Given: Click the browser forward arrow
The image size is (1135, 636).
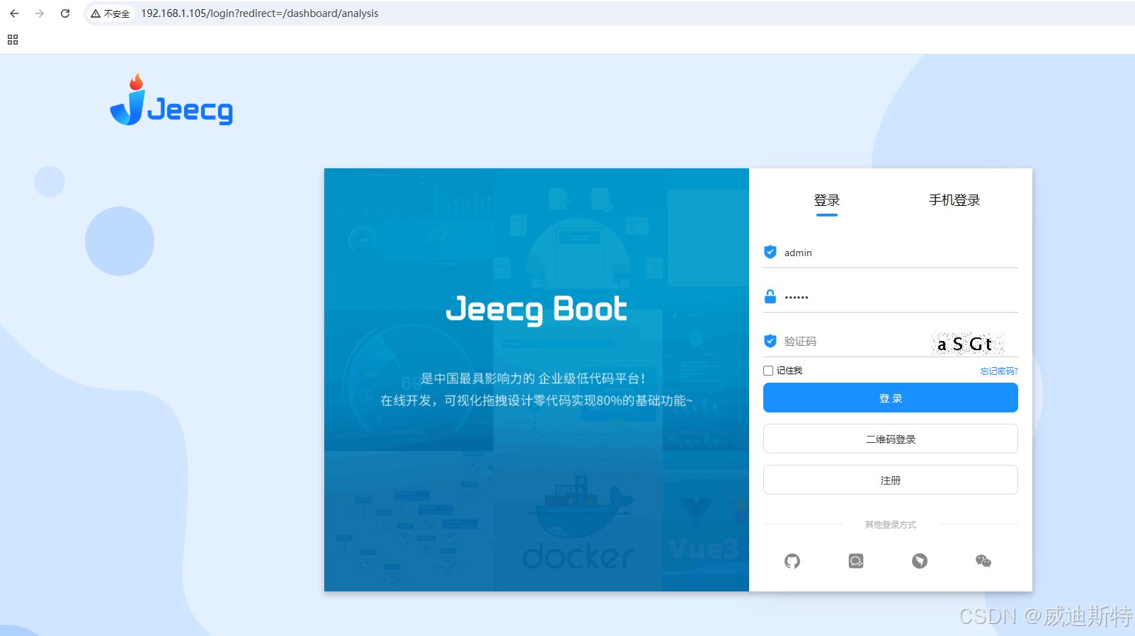Looking at the screenshot, I should pyautogui.click(x=40, y=13).
